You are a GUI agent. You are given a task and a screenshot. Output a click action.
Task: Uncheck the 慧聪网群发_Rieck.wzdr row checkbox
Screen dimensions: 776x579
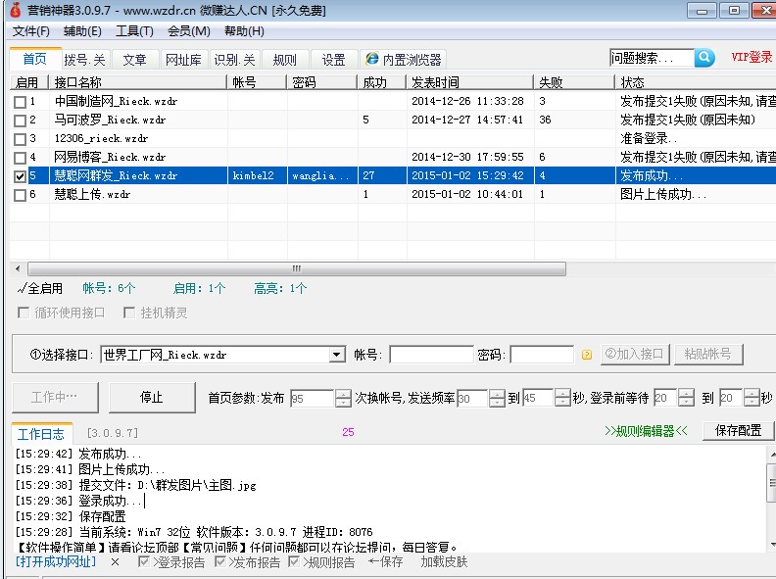20,176
